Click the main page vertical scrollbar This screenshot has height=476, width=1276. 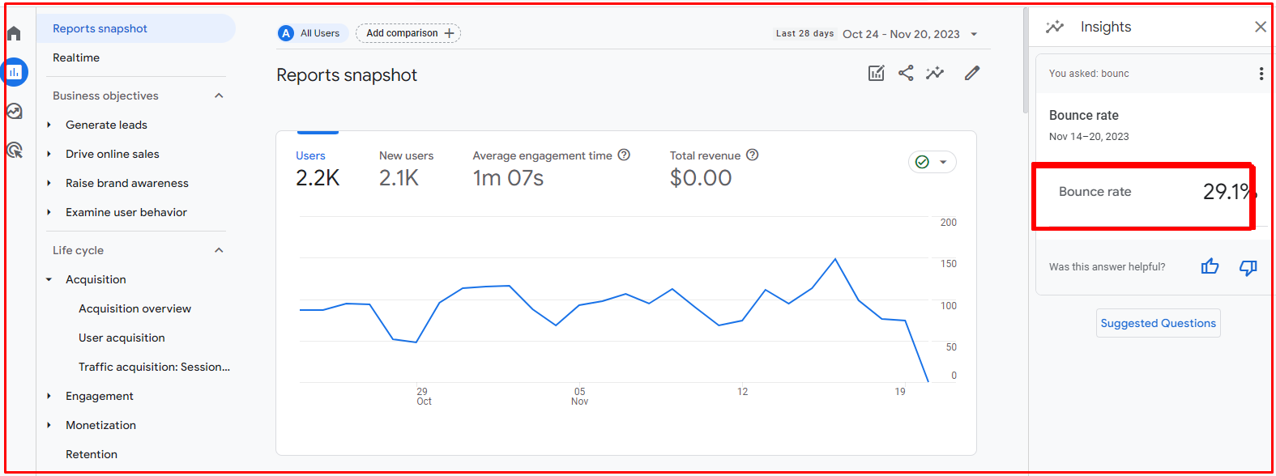point(1026,61)
